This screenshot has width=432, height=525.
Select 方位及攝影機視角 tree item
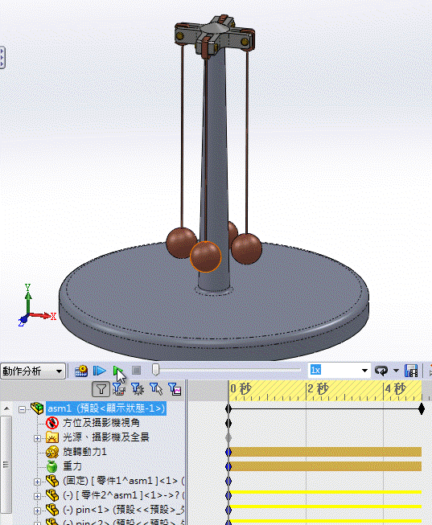pyautogui.click(x=101, y=423)
